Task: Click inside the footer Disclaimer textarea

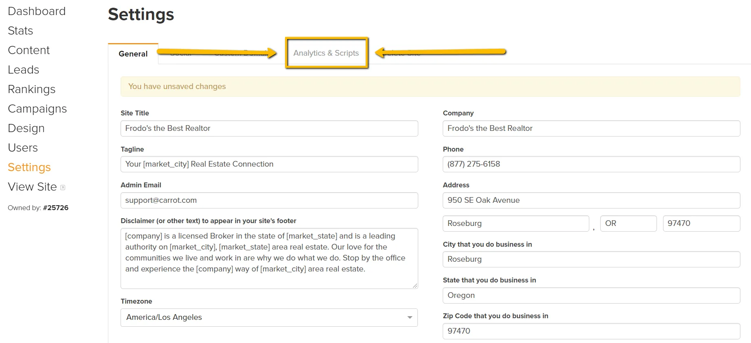Action: [x=269, y=258]
